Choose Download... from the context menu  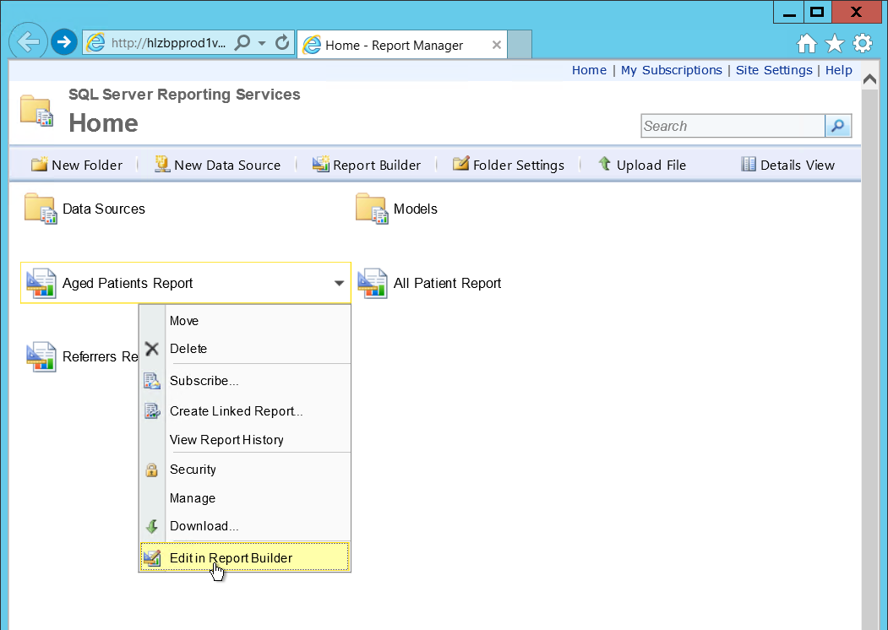coord(245,526)
